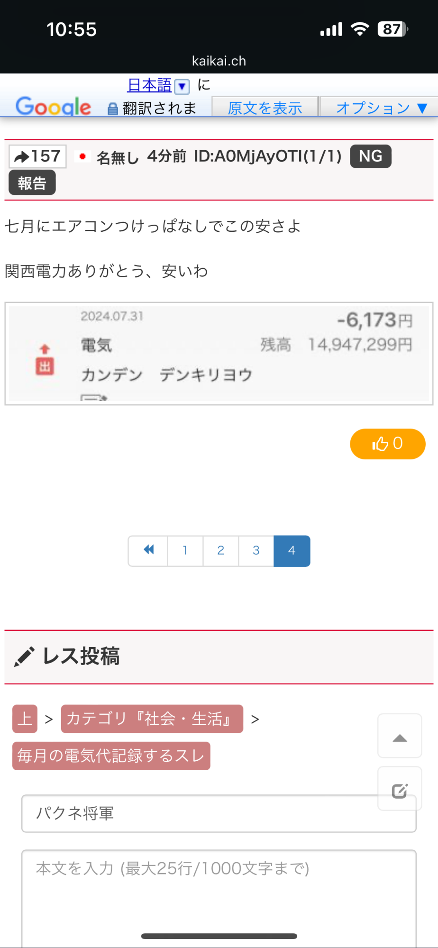The image size is (438, 948).
Task: Go to page 3 of thread
Action: point(256,550)
